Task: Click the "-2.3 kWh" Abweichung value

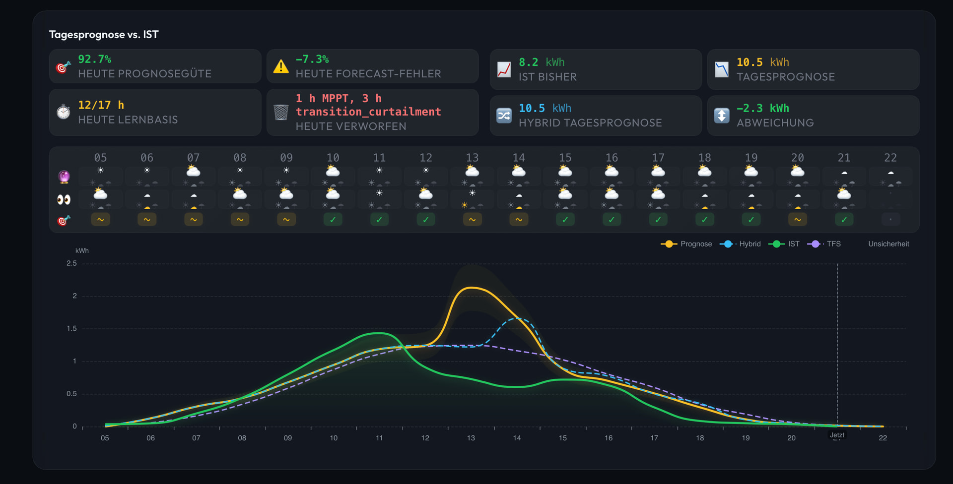Action: pyautogui.click(x=763, y=108)
